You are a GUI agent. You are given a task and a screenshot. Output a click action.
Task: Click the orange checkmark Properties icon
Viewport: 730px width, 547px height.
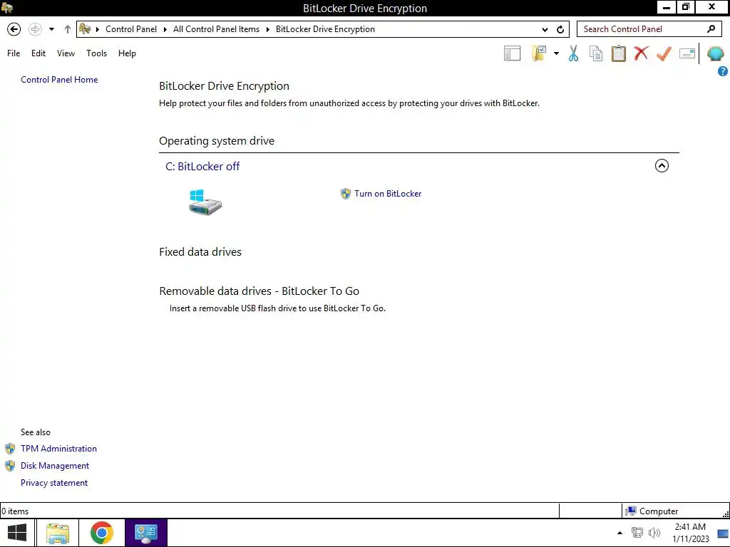pos(664,53)
